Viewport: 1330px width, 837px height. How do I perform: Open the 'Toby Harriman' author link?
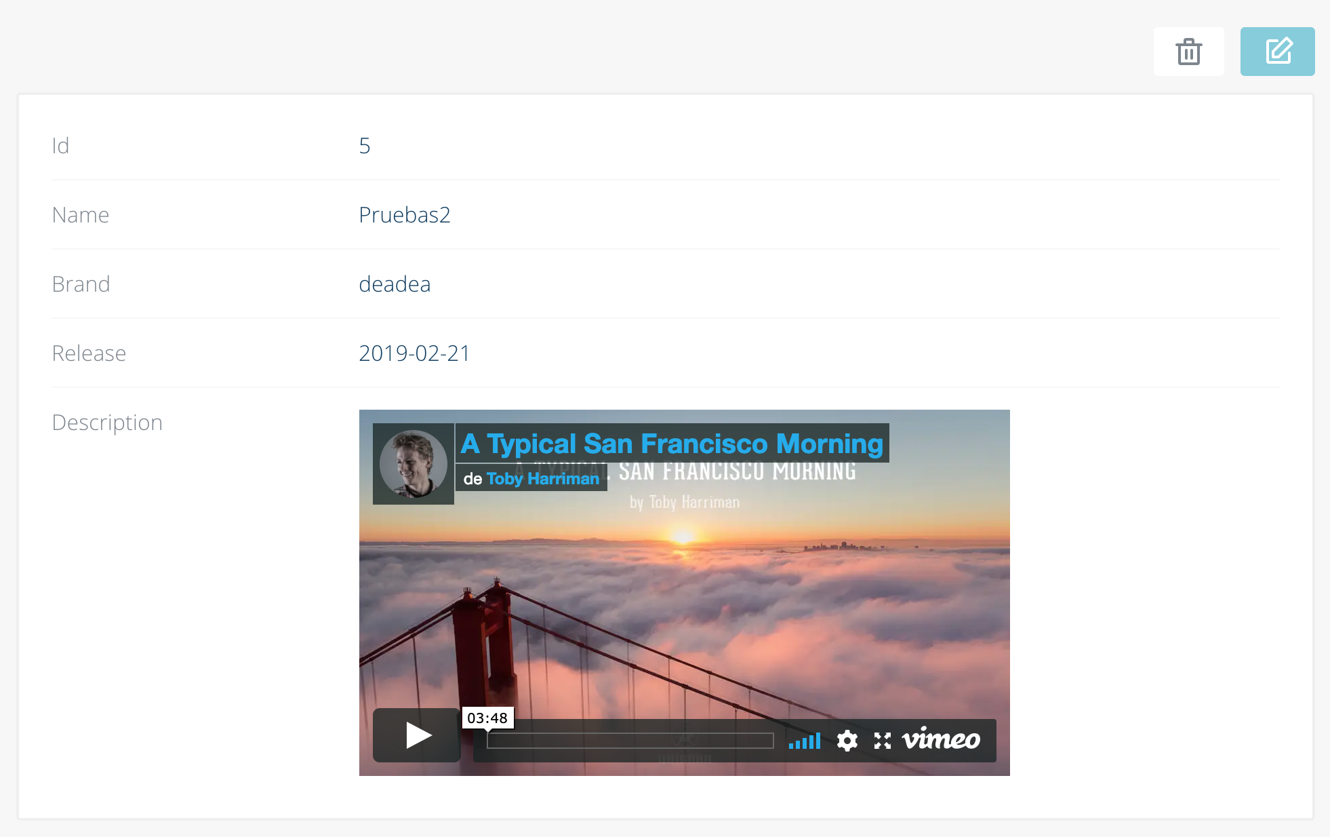[x=542, y=479]
